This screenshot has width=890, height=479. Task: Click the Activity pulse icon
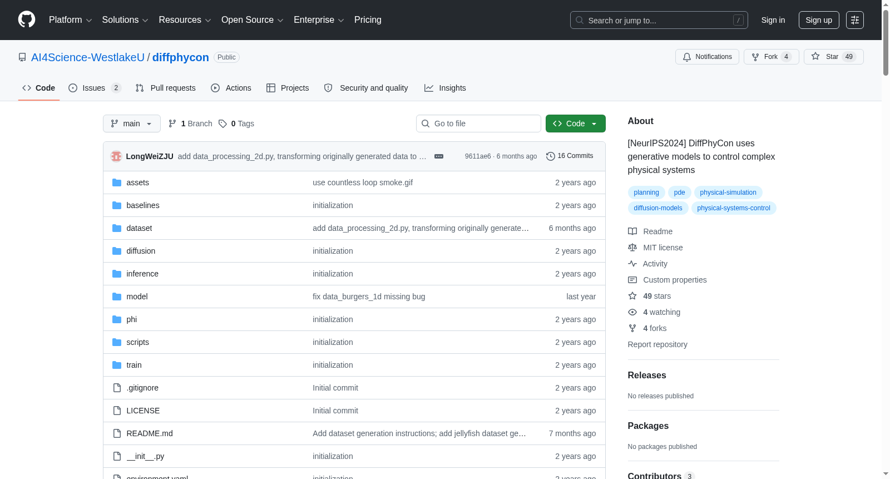(632, 264)
